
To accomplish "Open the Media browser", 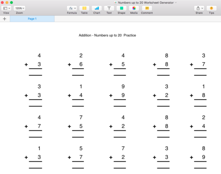I will coord(134,8).
